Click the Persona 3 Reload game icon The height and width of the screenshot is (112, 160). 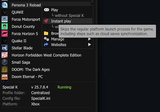click(x=5, y=5)
